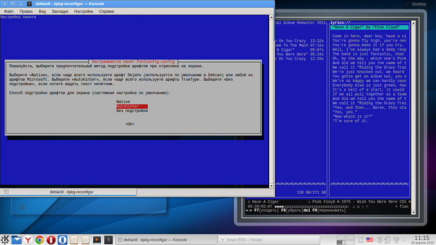Click lyric line "The band is just fantastic"

click(368, 54)
